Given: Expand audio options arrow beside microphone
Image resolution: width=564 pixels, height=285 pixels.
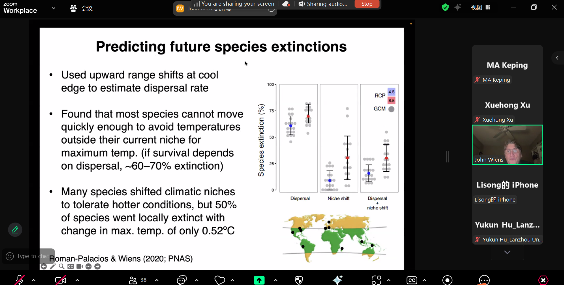Looking at the screenshot, I should point(34,280).
